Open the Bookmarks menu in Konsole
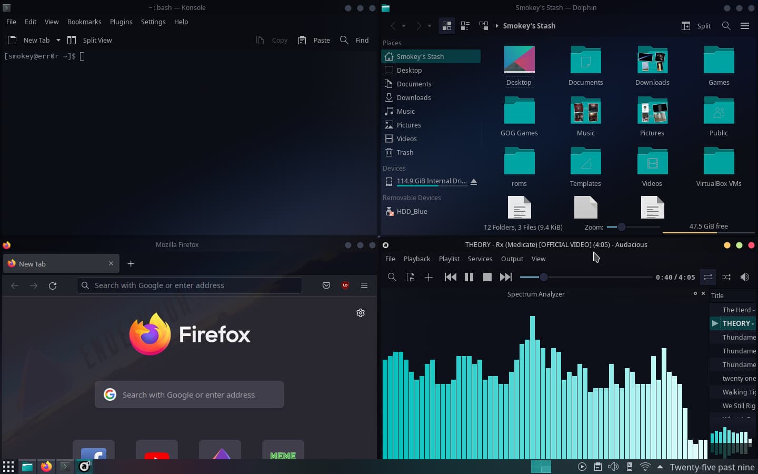This screenshot has width=758, height=474. click(84, 22)
